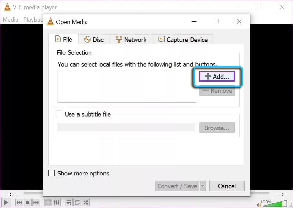This screenshot has width=293, height=208.
Task: Mute audio with the speaker icon
Action: point(259,204)
